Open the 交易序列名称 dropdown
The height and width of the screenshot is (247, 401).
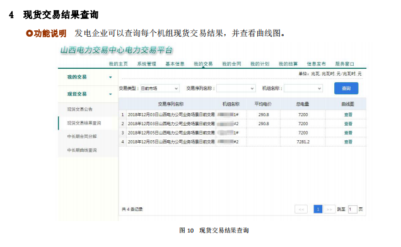point(236,88)
